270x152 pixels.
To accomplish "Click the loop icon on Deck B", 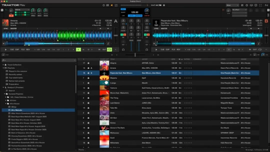I will coord(260,50).
